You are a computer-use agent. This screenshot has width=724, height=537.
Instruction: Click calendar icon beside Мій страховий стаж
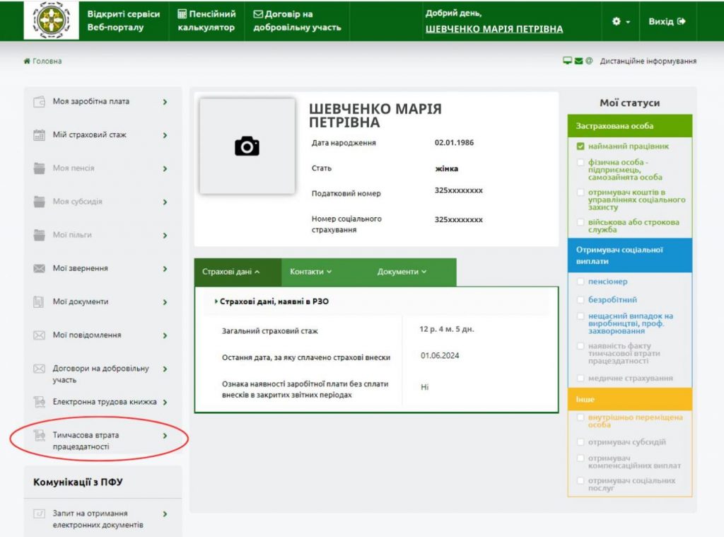point(40,135)
